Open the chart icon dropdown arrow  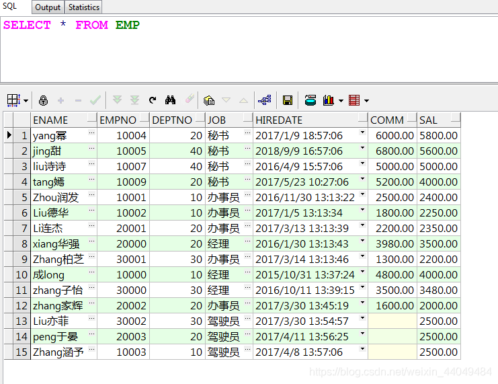(341, 101)
